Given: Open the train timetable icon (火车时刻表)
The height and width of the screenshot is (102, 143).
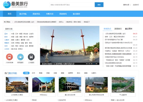Looking at the screenshot, I should [x=9, y=57].
